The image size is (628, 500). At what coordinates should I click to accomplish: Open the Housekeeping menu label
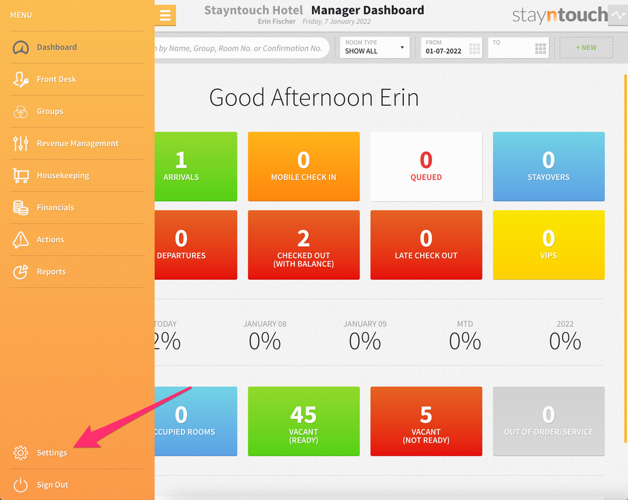pyautogui.click(x=63, y=175)
